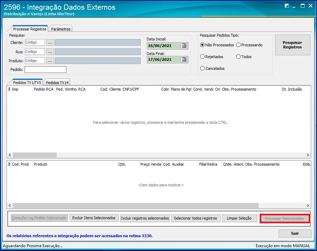Focus the Produto Código input field
The width and height of the screenshot is (317, 251).
35,61
